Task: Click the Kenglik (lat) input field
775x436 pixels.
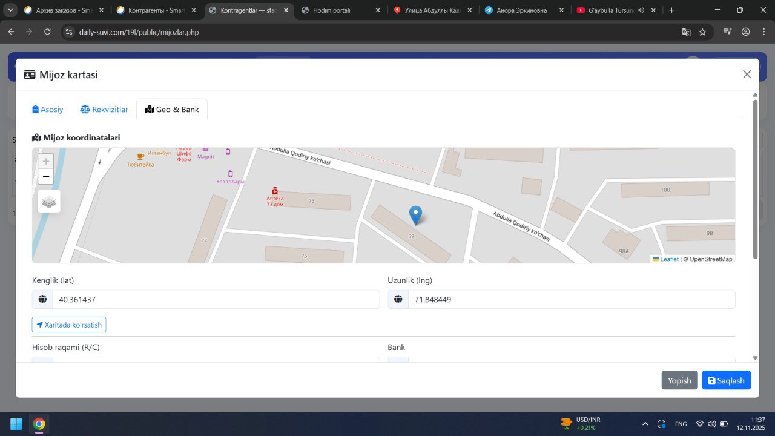Action: point(215,299)
